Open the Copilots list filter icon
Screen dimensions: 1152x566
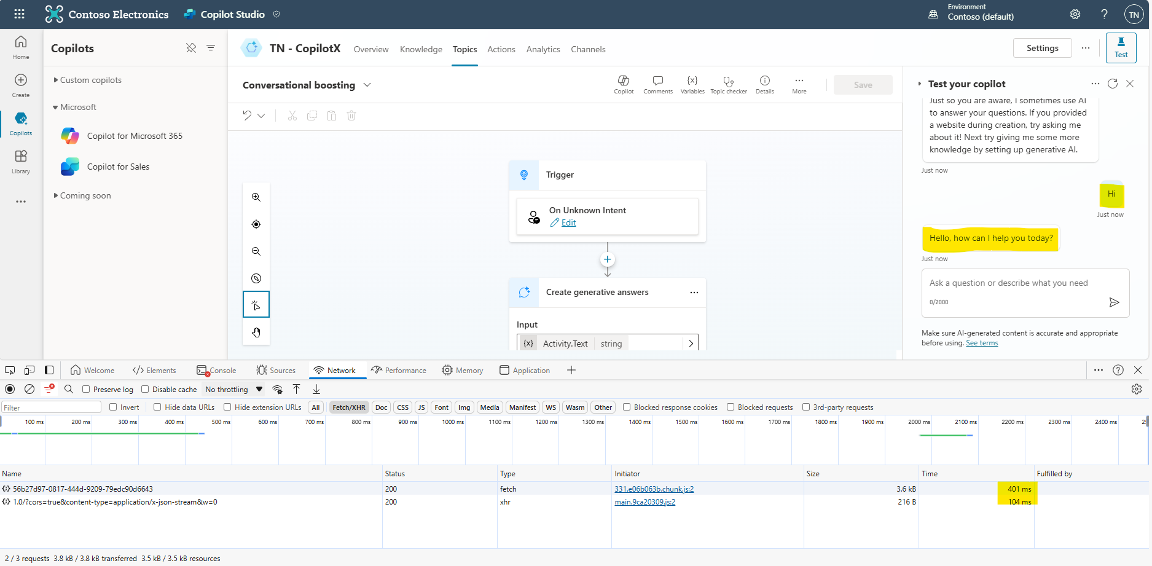[x=211, y=48]
